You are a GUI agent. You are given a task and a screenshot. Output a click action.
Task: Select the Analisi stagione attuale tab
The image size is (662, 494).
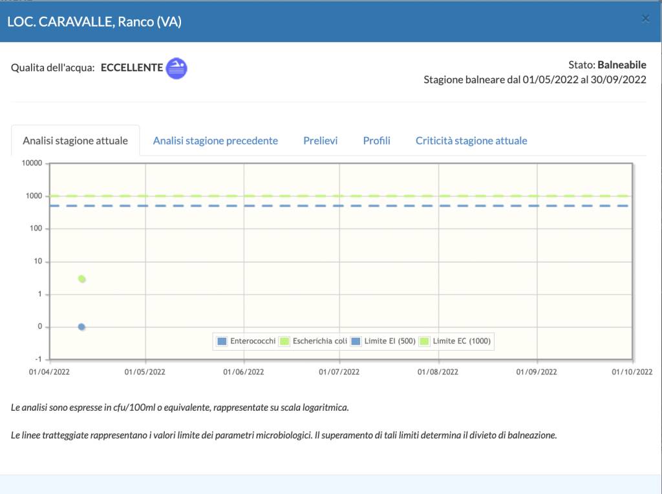[76, 141]
